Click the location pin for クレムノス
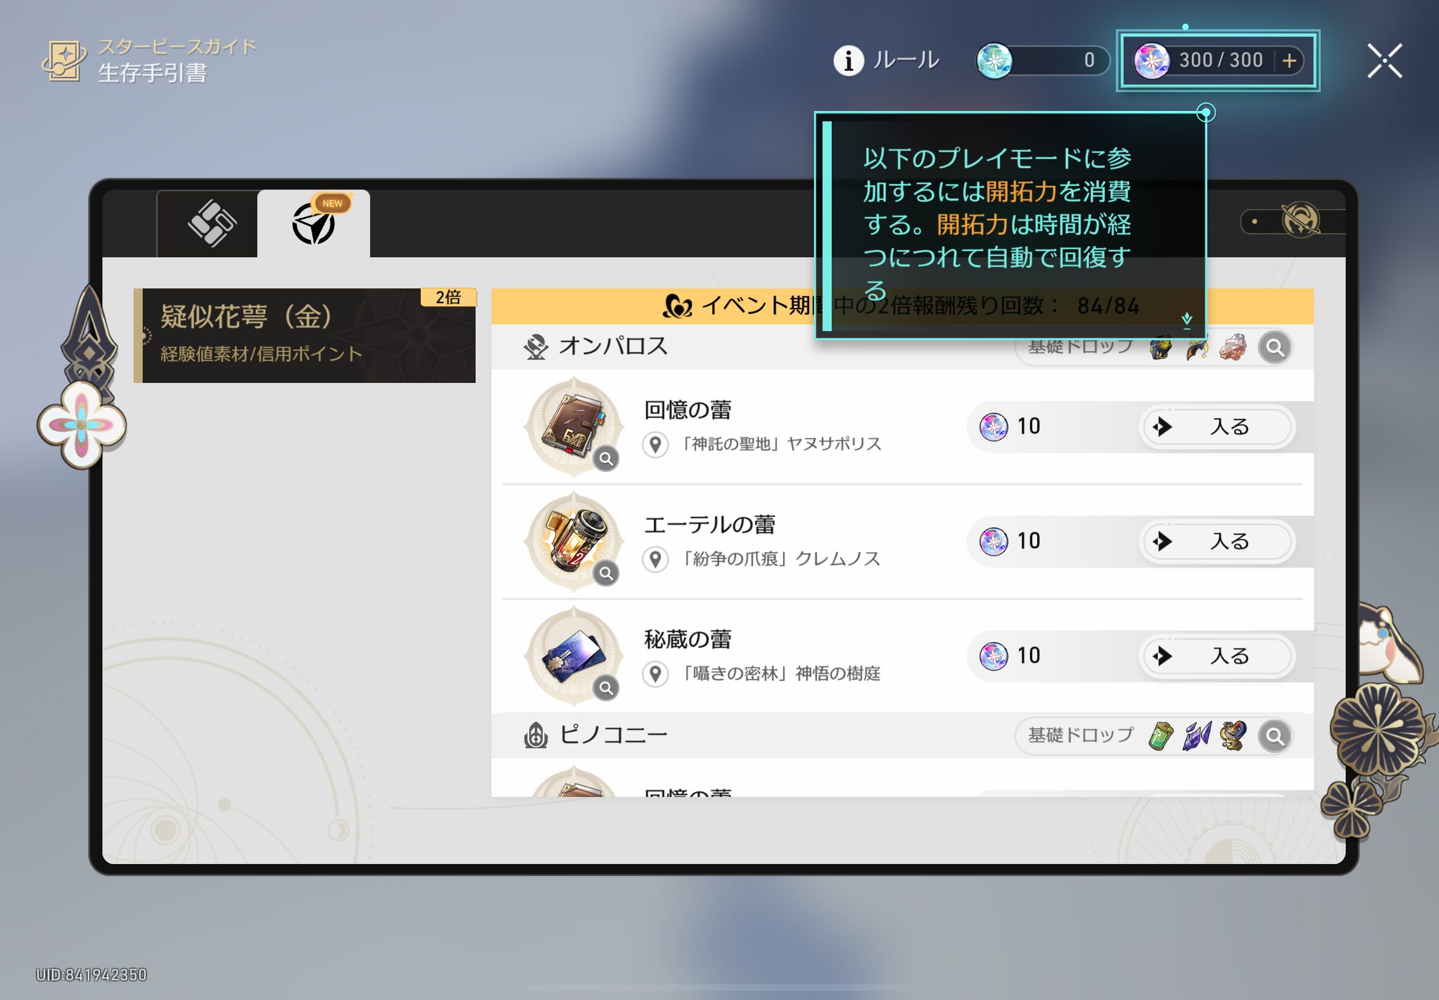The height and width of the screenshot is (1000, 1439). click(x=655, y=559)
